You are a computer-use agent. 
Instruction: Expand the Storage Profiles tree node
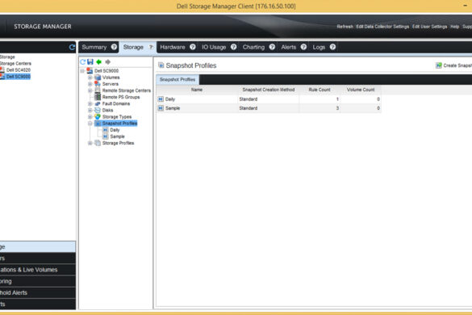90,143
